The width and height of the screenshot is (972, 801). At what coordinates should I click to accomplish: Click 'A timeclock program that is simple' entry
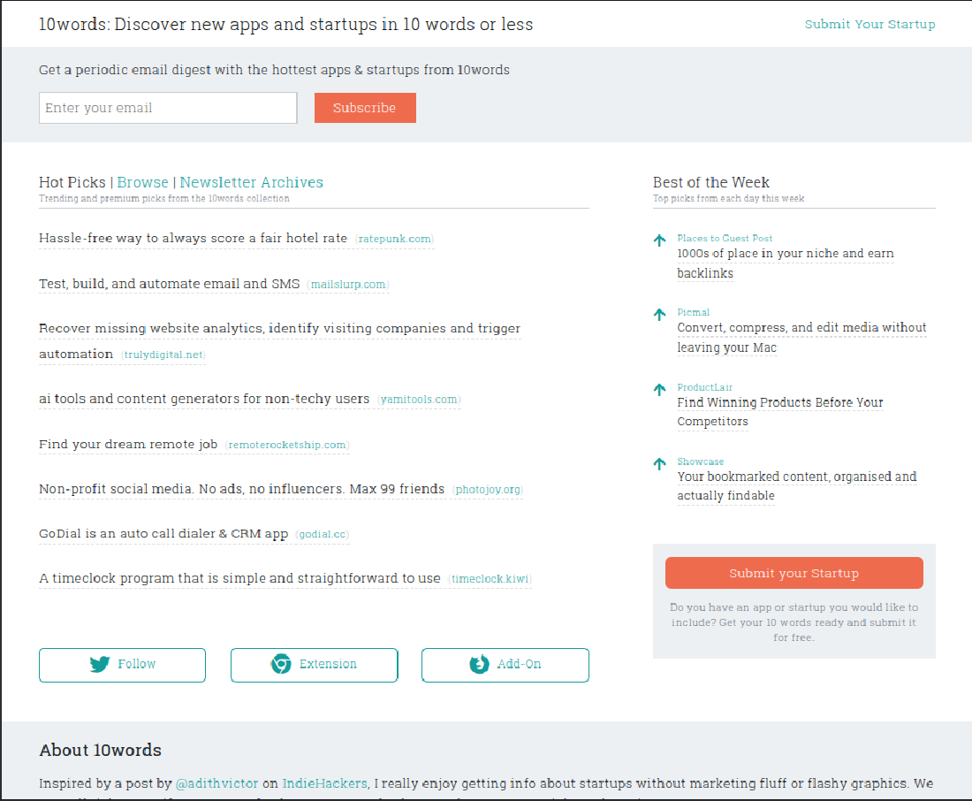tap(239, 578)
